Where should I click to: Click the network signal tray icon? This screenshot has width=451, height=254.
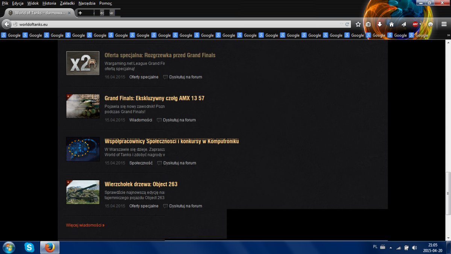(x=399, y=248)
